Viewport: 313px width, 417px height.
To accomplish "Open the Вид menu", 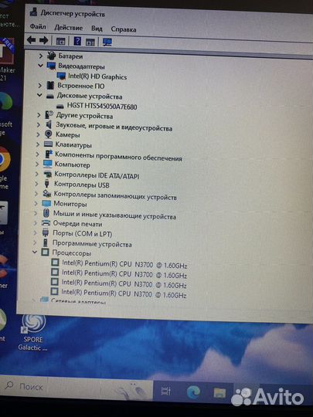I will click(97, 29).
